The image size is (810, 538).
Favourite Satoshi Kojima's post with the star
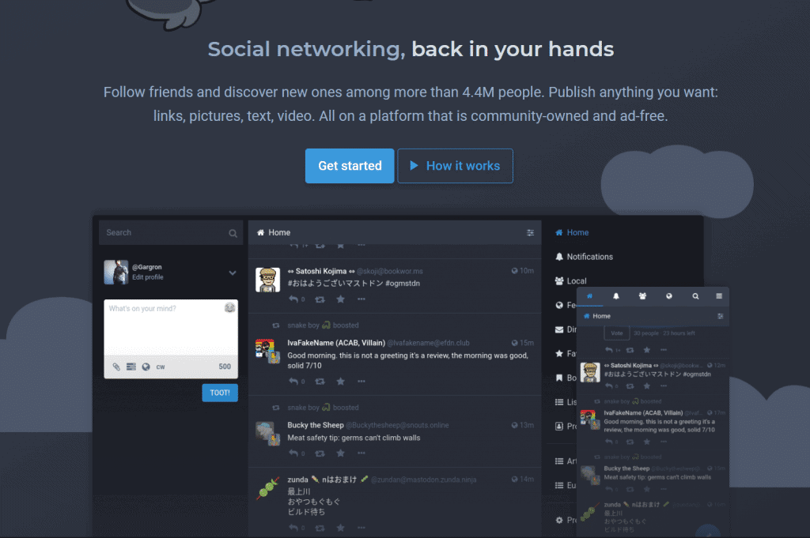point(340,299)
